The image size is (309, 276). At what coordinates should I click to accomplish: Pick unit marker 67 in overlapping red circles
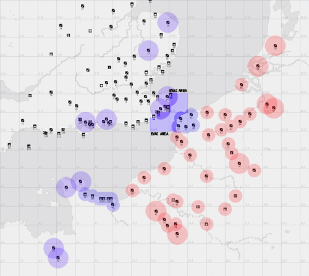point(274,108)
